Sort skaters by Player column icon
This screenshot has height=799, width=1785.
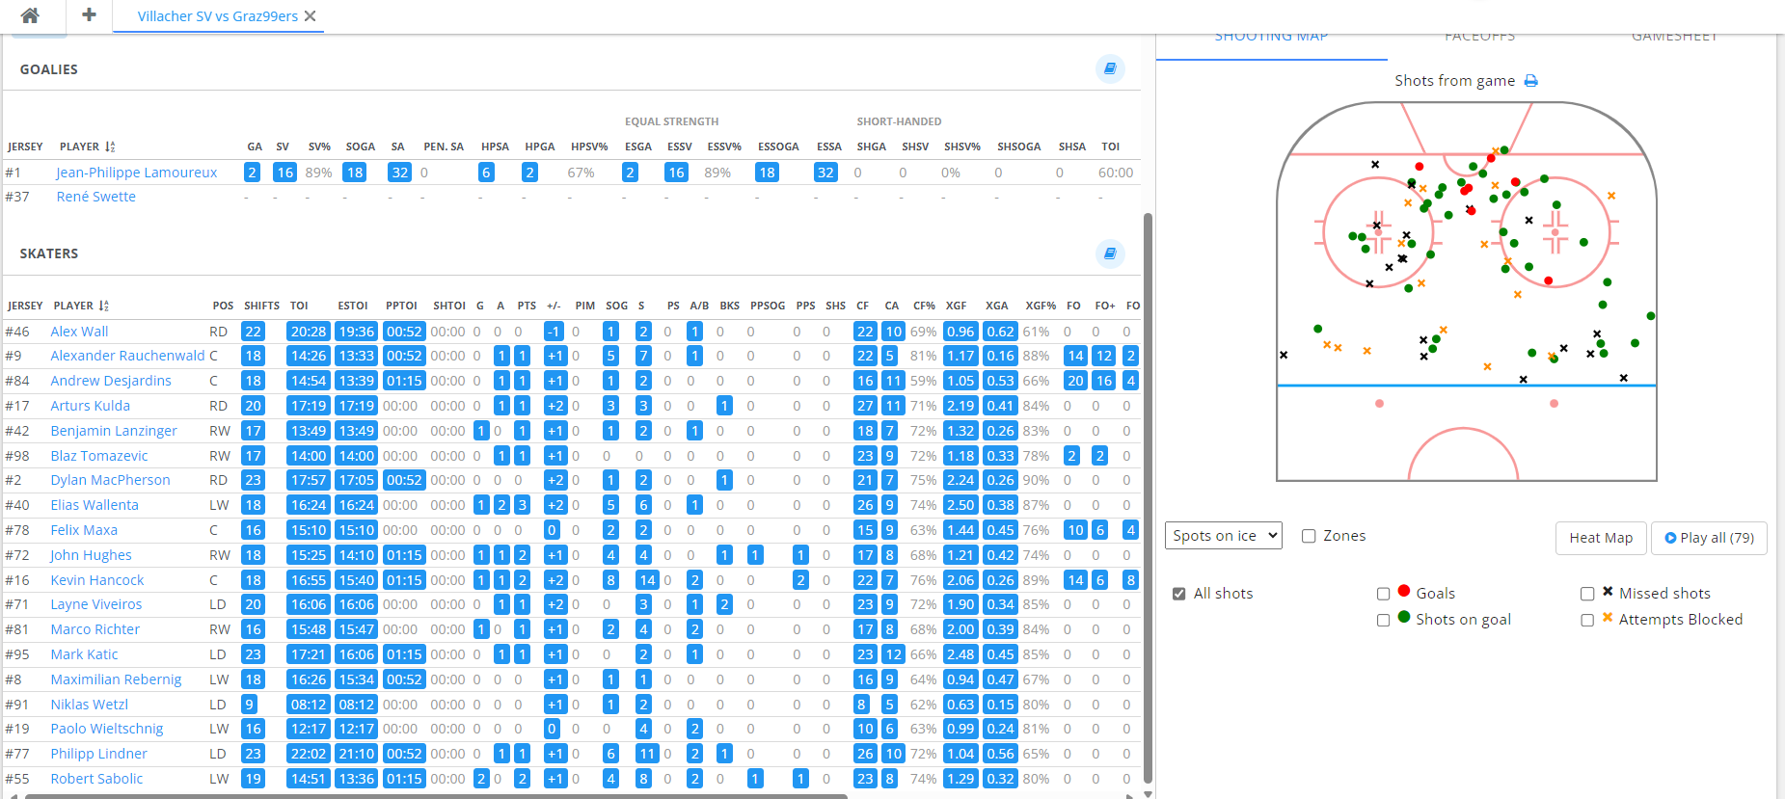pos(103,306)
